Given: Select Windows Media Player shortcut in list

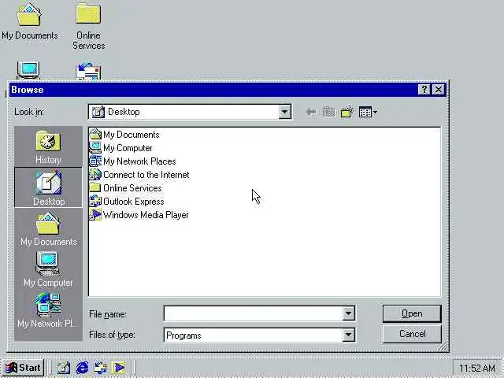Looking at the screenshot, I should [139, 215].
